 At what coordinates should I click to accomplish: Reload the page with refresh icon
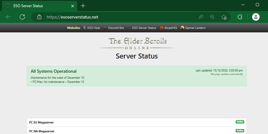[22, 17]
